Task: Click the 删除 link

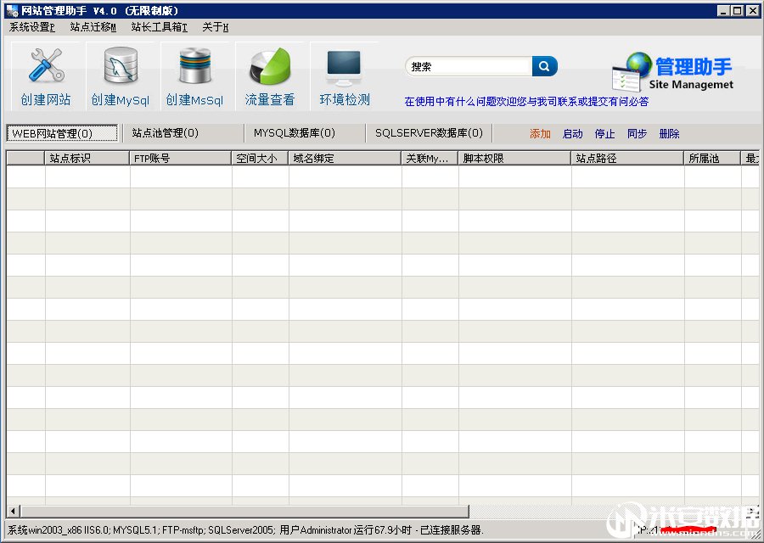Action: (669, 134)
